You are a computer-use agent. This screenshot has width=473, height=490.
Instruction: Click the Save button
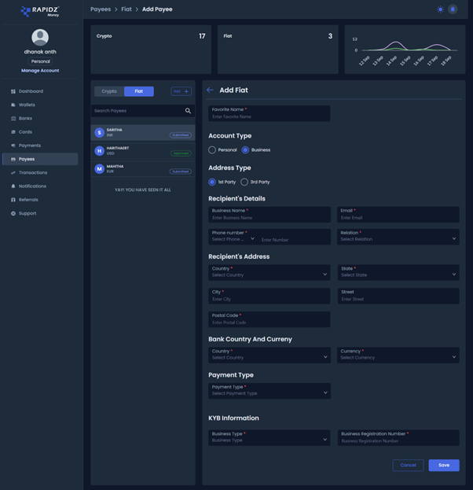click(x=444, y=466)
